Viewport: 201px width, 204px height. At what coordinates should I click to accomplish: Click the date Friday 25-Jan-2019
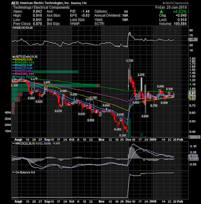pyautogui.click(x=171, y=8)
